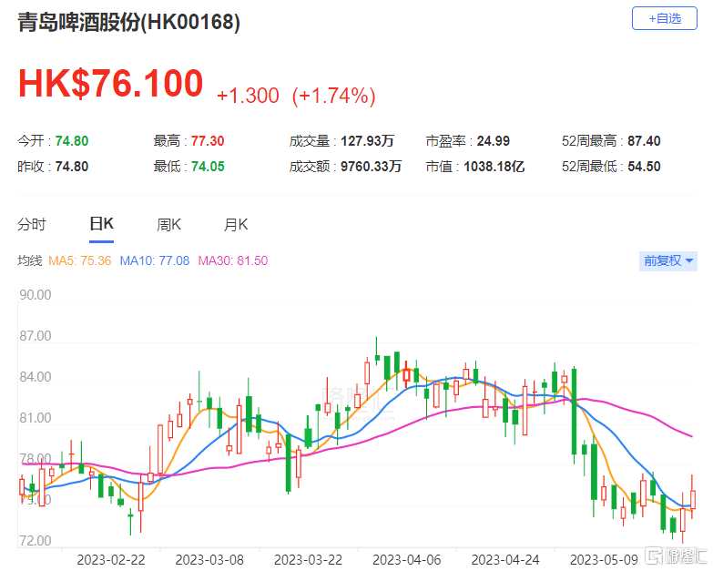Image resolution: width=713 pixels, height=571 pixels.
Task: Click the MA30: 81.50 indicator label
Action: pyautogui.click(x=233, y=261)
